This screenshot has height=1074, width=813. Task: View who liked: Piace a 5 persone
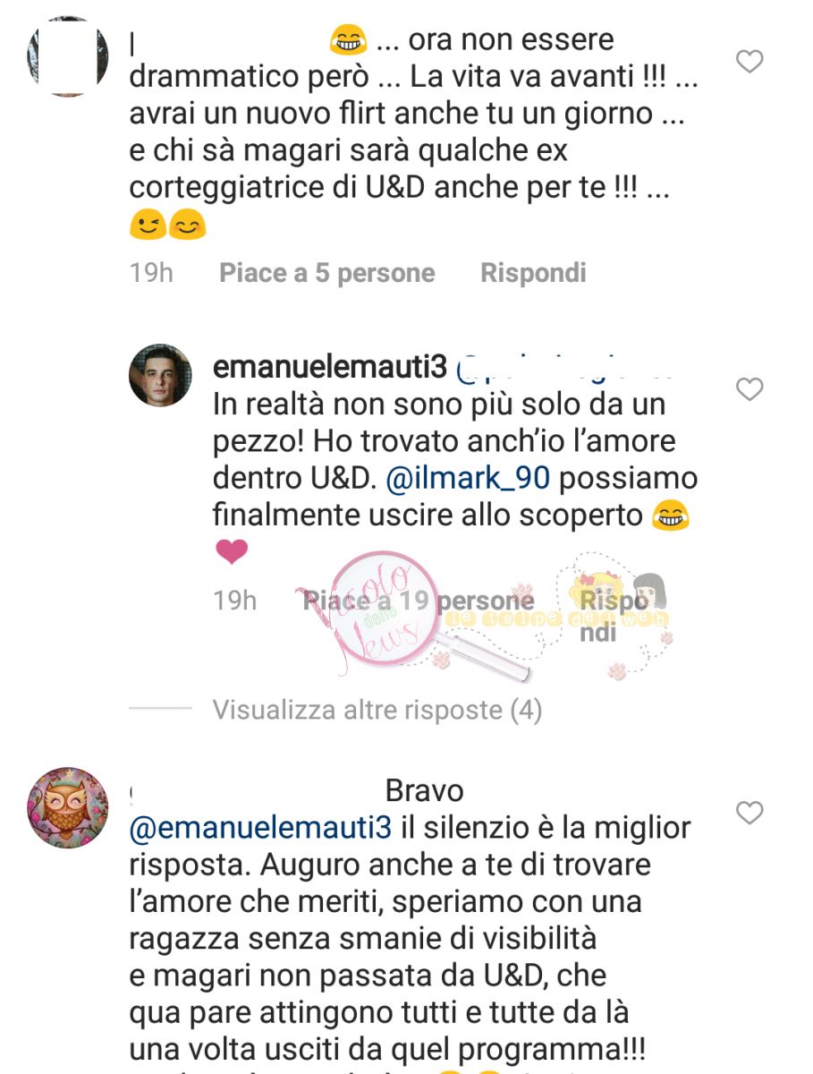point(327,273)
